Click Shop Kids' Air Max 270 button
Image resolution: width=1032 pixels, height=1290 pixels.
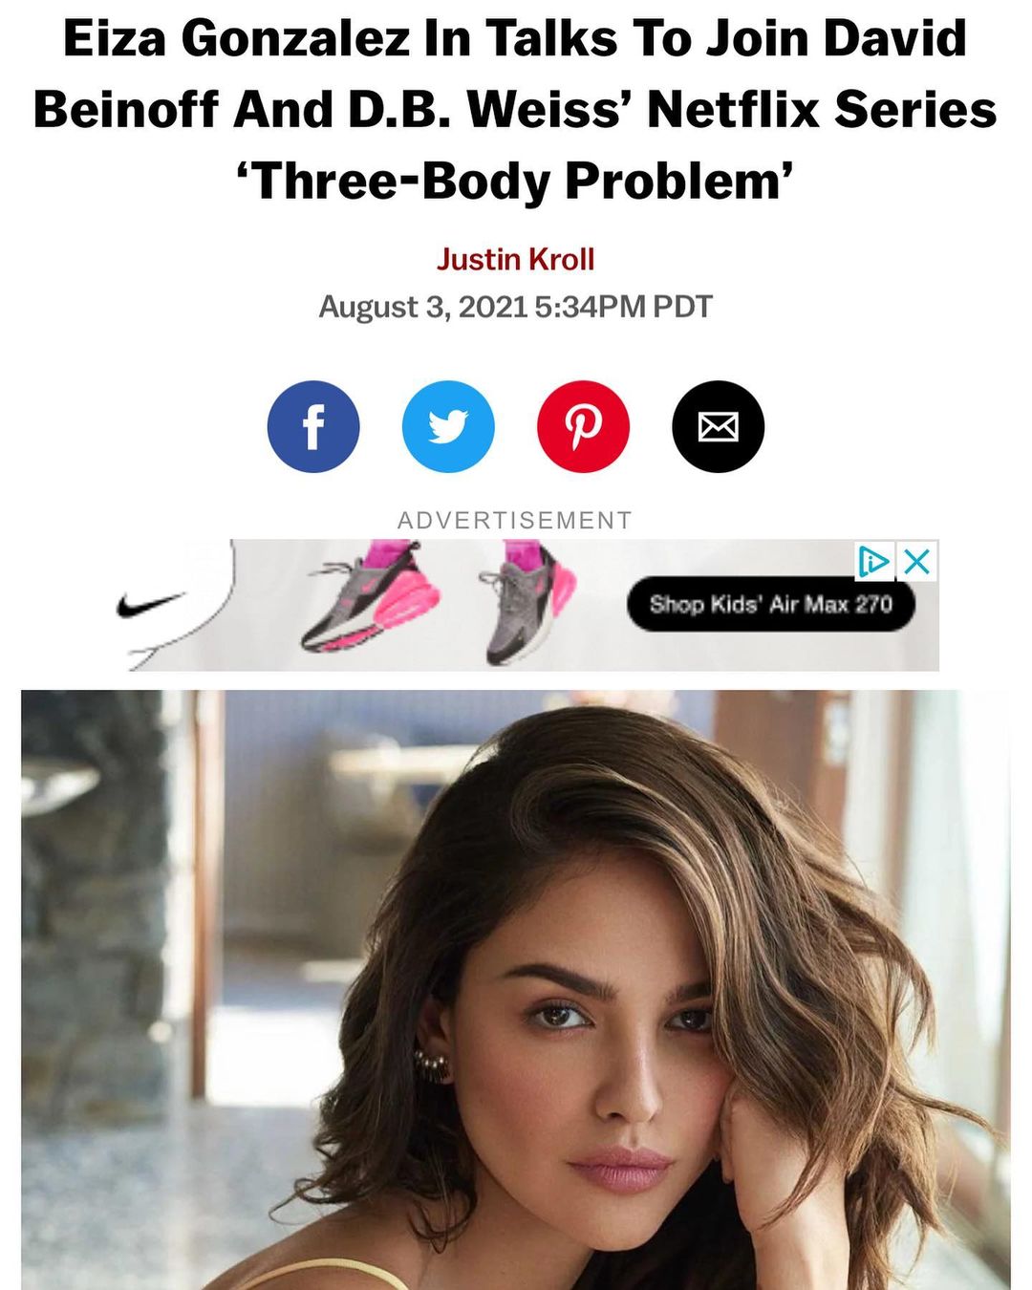[770, 604]
